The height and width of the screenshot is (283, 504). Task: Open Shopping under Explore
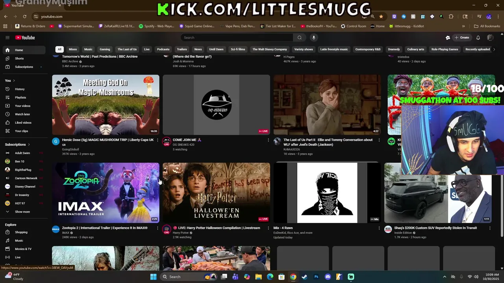(23, 232)
